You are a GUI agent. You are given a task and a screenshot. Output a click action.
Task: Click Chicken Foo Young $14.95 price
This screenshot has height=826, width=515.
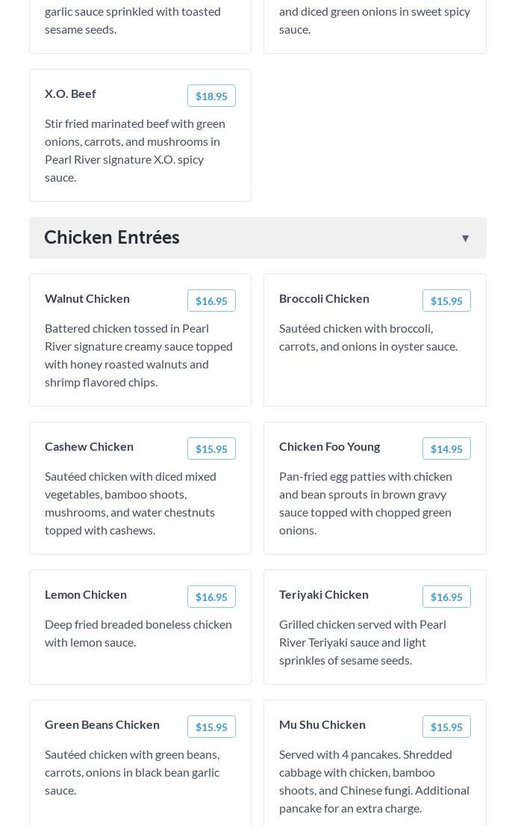(x=446, y=449)
